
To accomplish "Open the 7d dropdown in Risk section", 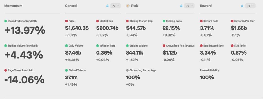I will 189,6.
